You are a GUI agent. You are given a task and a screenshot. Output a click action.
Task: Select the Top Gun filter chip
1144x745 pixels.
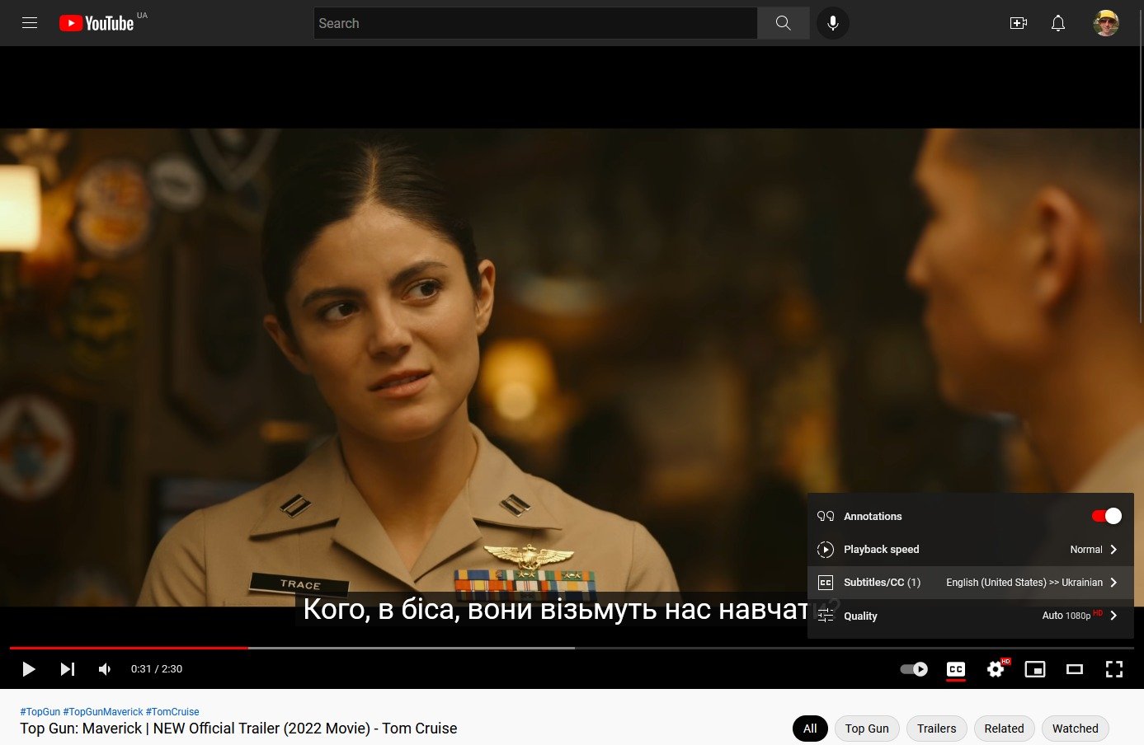pos(867,729)
